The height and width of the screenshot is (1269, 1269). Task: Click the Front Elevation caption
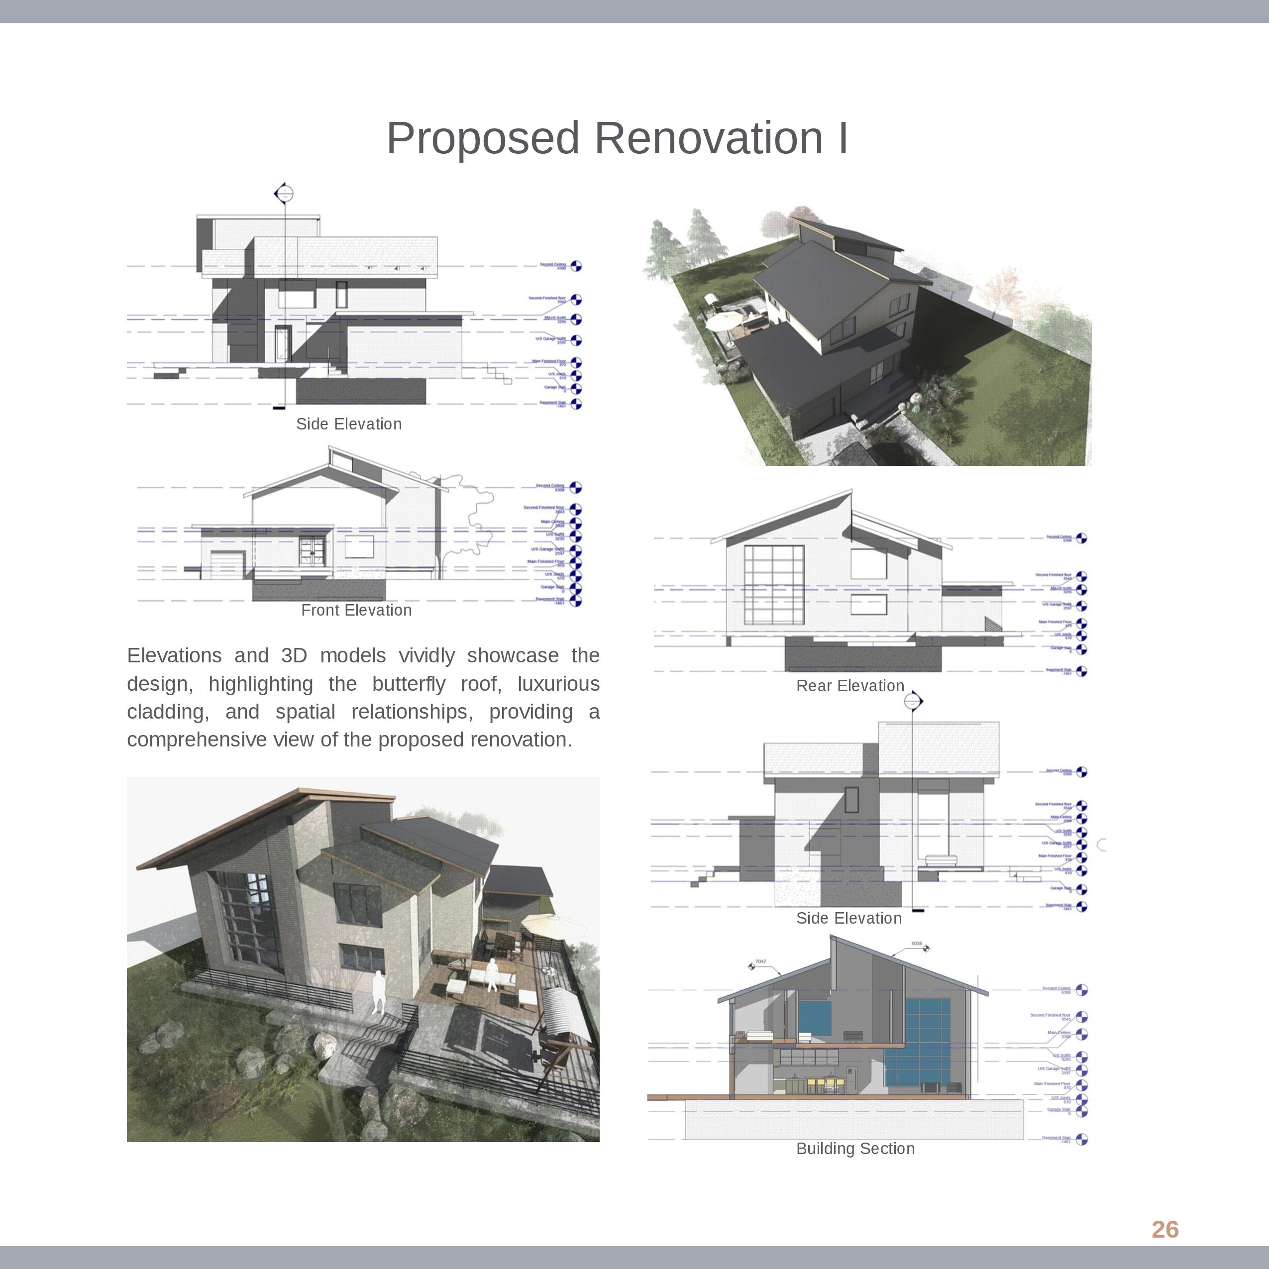coord(356,610)
